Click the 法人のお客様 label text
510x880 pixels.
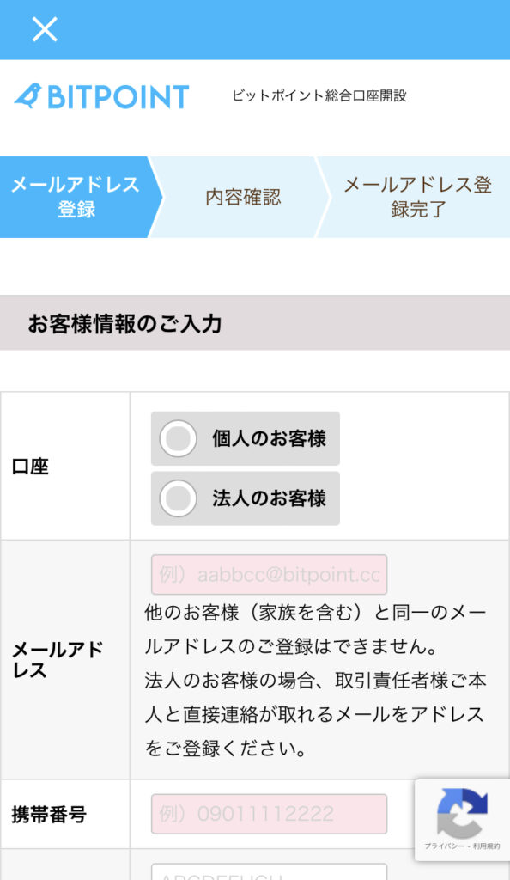269,498
